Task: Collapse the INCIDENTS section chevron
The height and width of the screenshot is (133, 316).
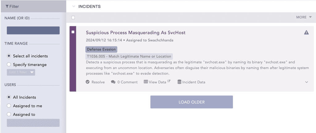Action: pyautogui.click(x=73, y=6)
